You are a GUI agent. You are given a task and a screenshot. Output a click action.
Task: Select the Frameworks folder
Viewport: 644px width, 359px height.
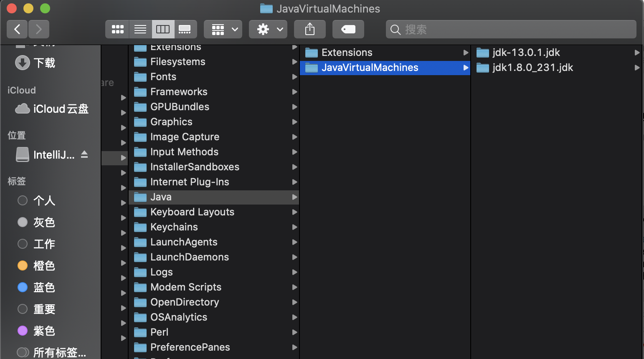(x=214, y=92)
